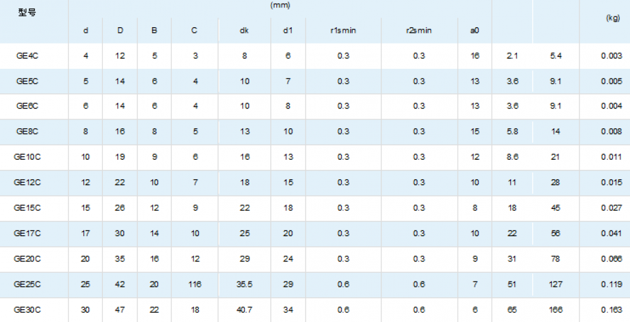
Task: Select model GE8C in table
Action: click(x=28, y=131)
